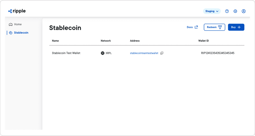
Task: Click the Stablecoin sidebar icon
Action: click(11, 33)
